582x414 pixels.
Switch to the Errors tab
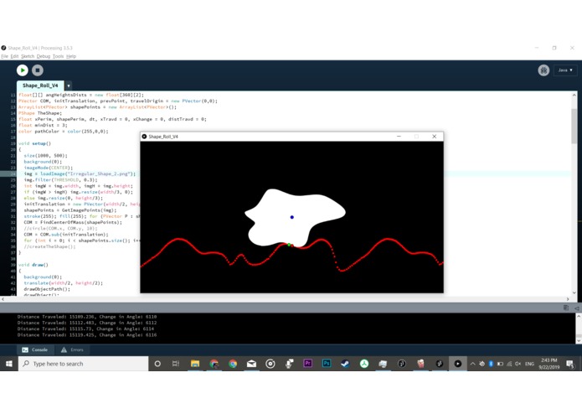72,349
